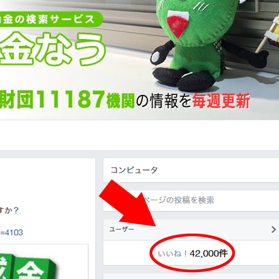Click the green 機関 text in banner
279x279 pixels.
[x=121, y=101]
